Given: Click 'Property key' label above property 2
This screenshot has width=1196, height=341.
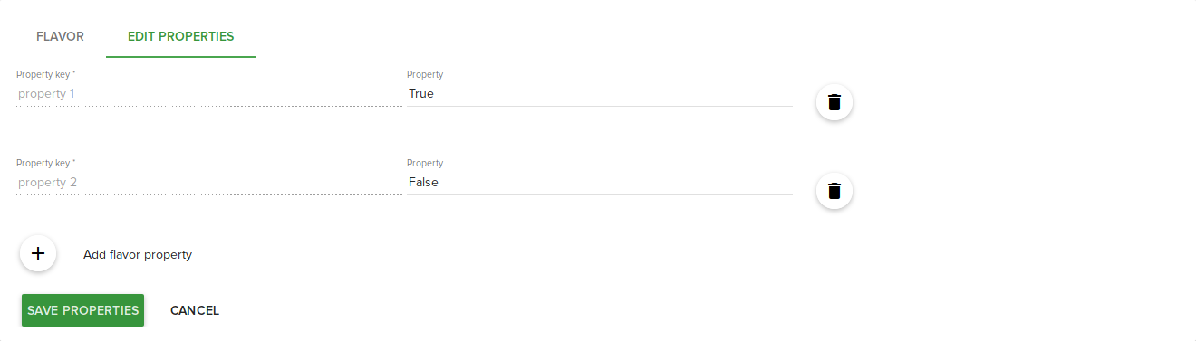Looking at the screenshot, I should pos(45,163).
